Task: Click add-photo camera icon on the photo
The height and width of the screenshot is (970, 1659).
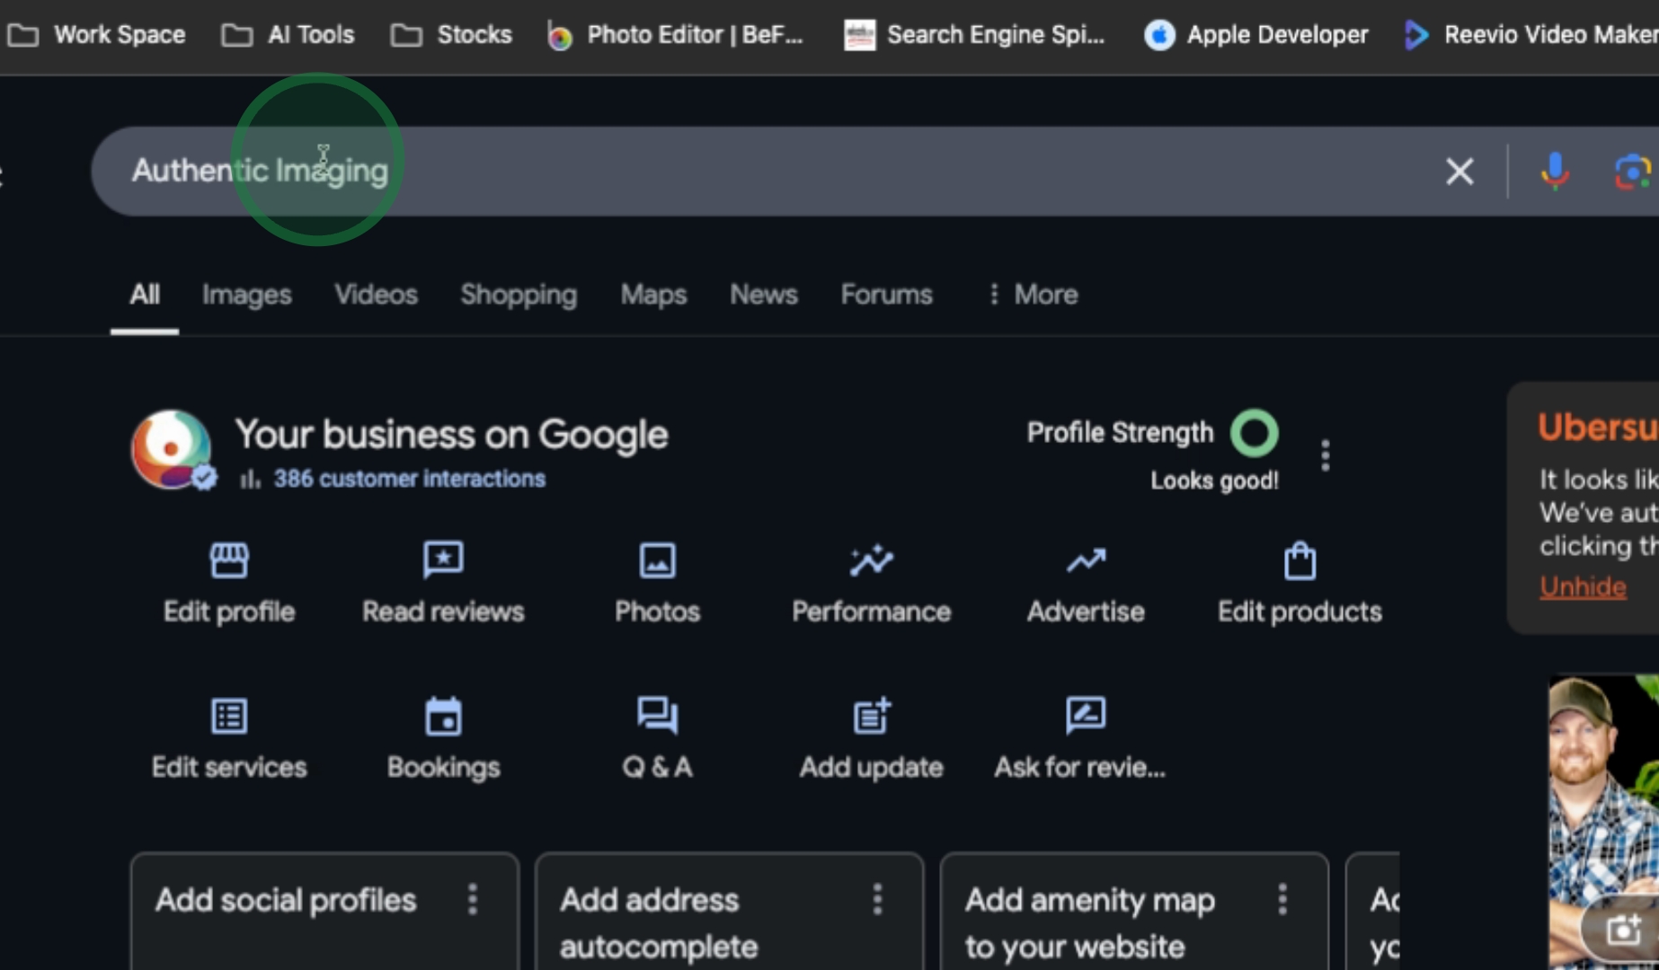Action: [1623, 930]
